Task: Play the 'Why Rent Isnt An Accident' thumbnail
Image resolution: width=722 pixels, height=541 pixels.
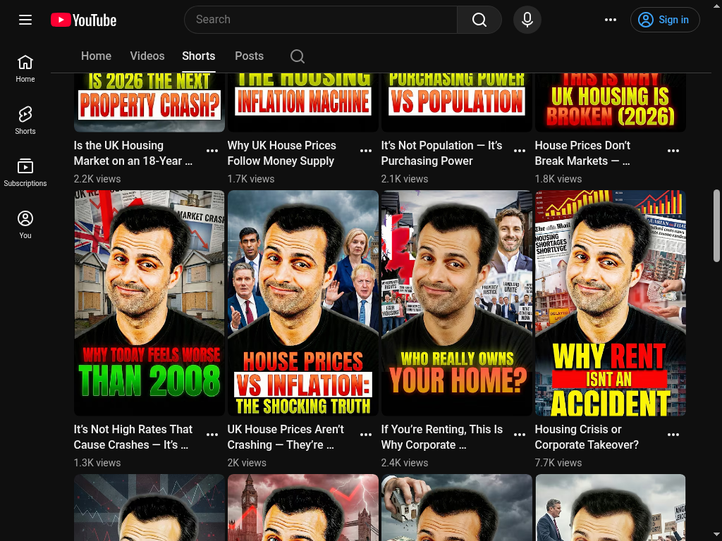Action: (x=611, y=303)
